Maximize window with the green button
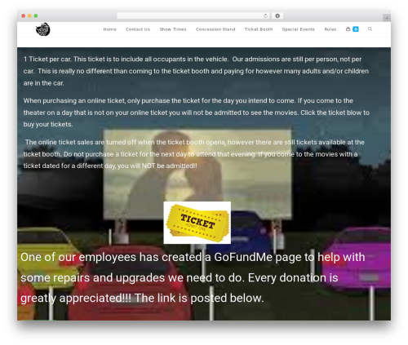This screenshot has height=345, width=408. [36, 16]
